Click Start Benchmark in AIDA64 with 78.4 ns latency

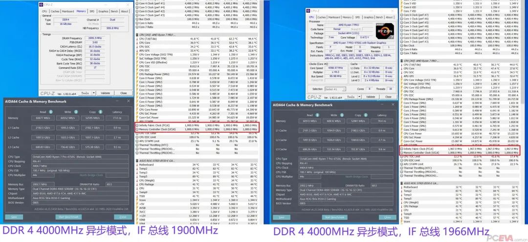click(335, 218)
